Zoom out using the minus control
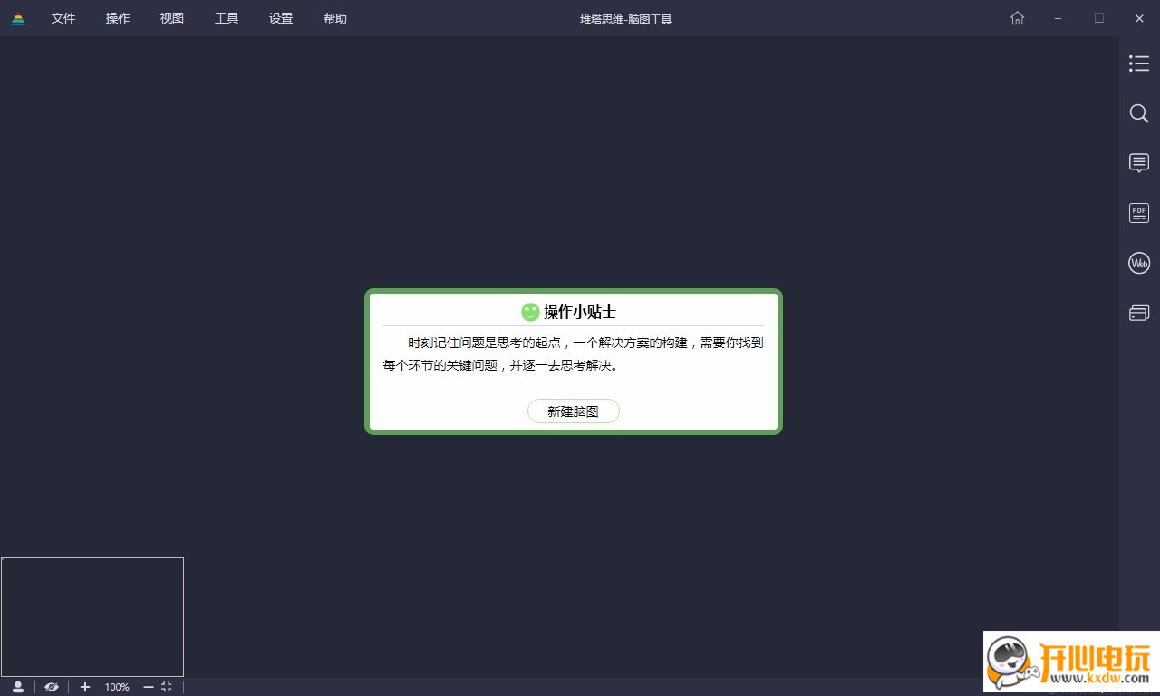1160x696 pixels. (x=148, y=686)
